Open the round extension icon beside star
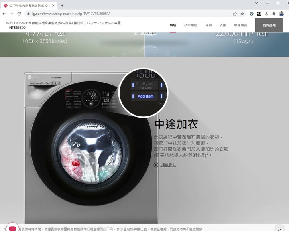 click(252, 14)
